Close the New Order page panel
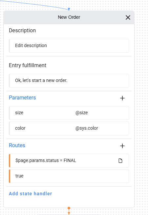This screenshot has height=215, width=148. click(128, 17)
